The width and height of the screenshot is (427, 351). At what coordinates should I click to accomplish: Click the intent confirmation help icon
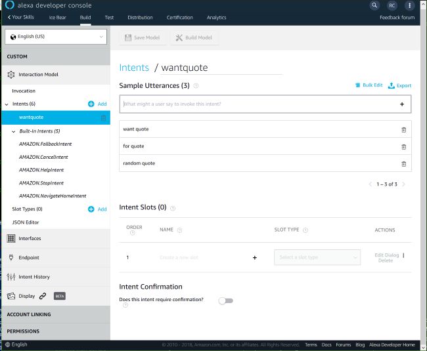pos(125,305)
